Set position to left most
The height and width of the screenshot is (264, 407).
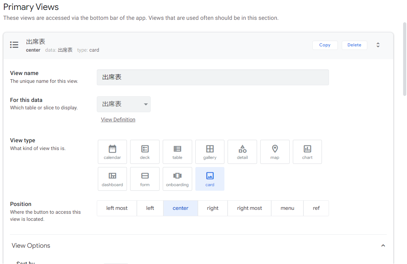(x=117, y=208)
